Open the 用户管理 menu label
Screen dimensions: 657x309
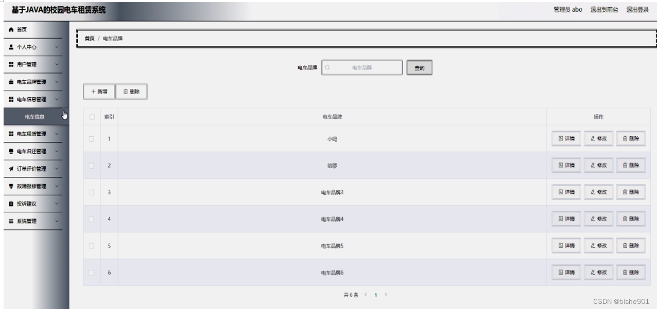(27, 64)
